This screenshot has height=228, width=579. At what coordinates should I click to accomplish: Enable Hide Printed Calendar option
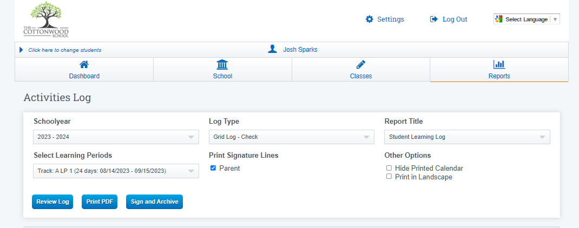pyautogui.click(x=389, y=168)
